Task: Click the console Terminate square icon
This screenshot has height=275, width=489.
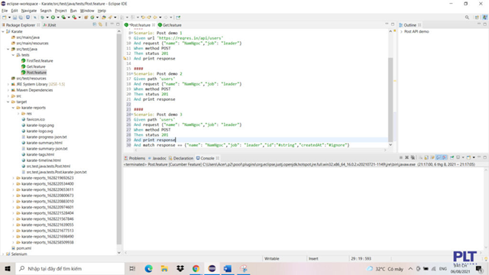Action: (400, 158)
